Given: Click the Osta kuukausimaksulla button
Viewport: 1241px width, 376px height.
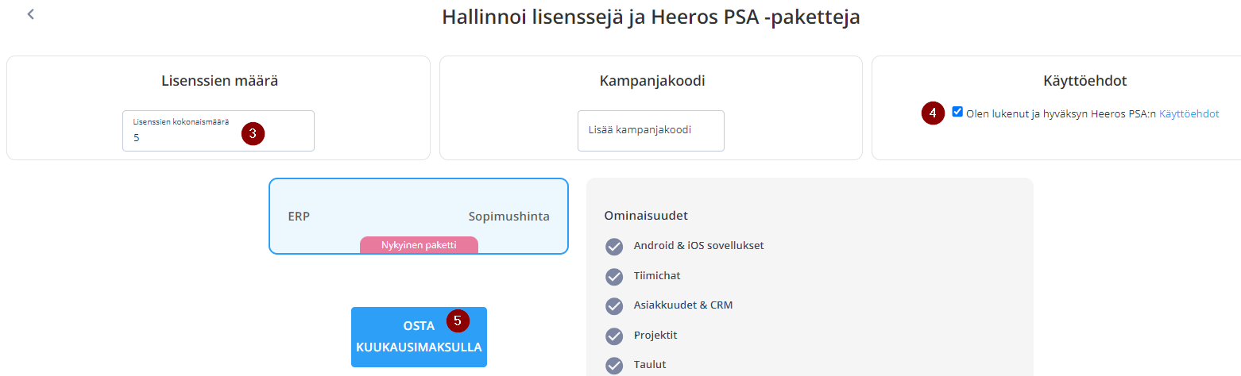Looking at the screenshot, I should tap(419, 337).
